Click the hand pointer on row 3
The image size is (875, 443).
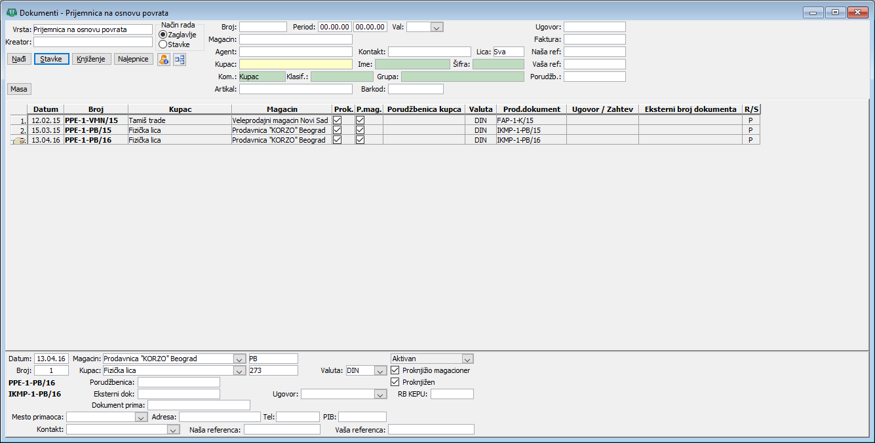(x=18, y=140)
